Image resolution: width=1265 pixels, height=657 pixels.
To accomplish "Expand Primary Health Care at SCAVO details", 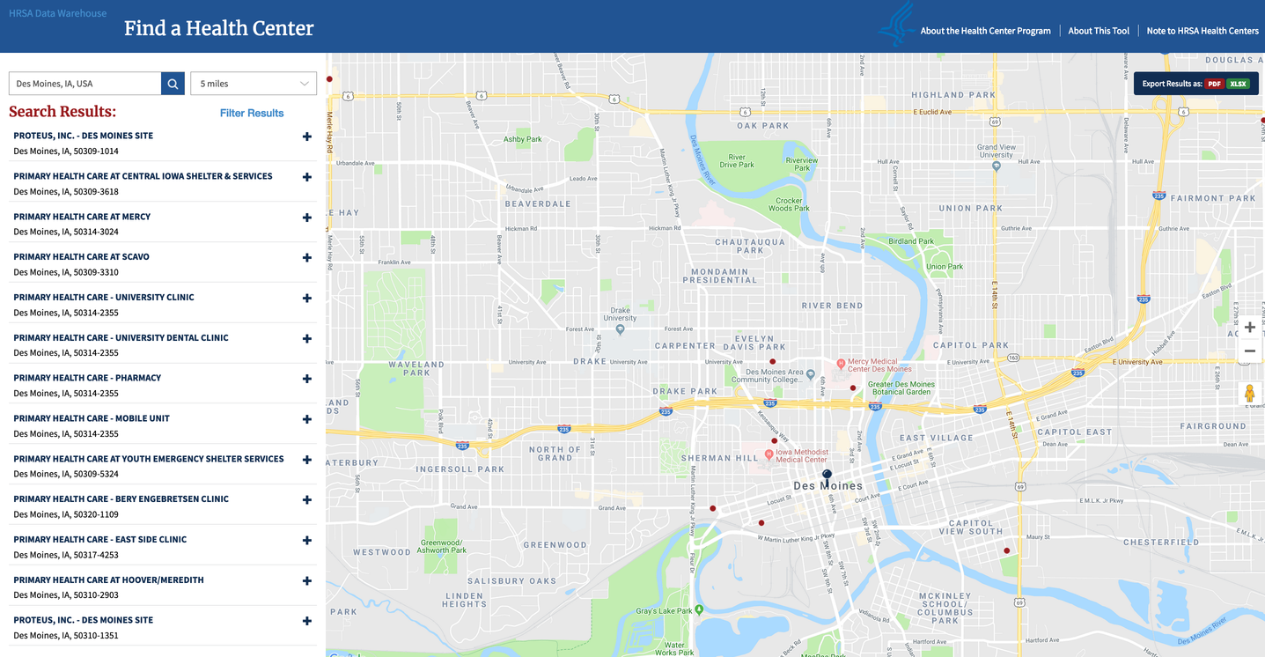I will click(306, 258).
